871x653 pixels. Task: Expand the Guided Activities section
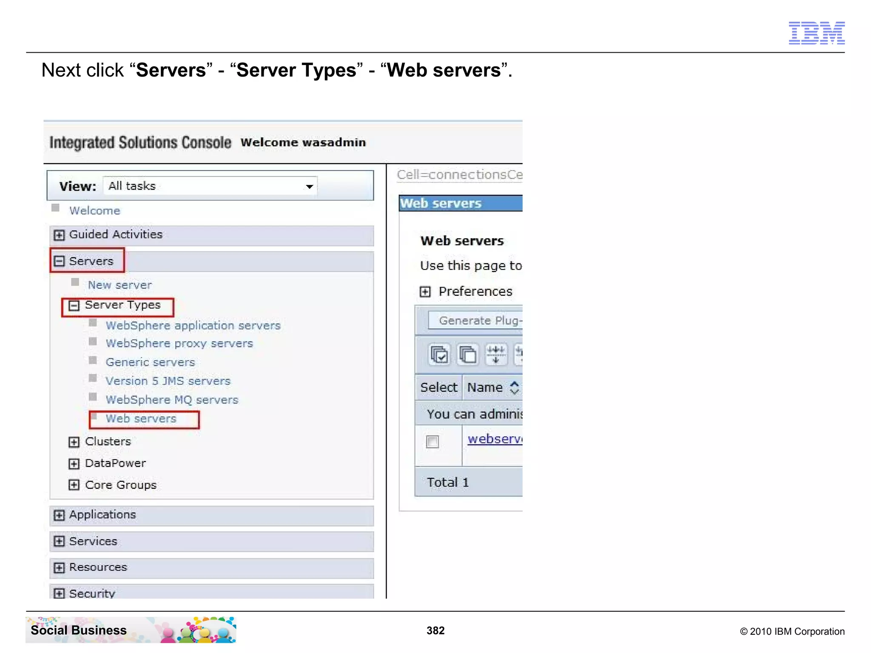coord(59,235)
